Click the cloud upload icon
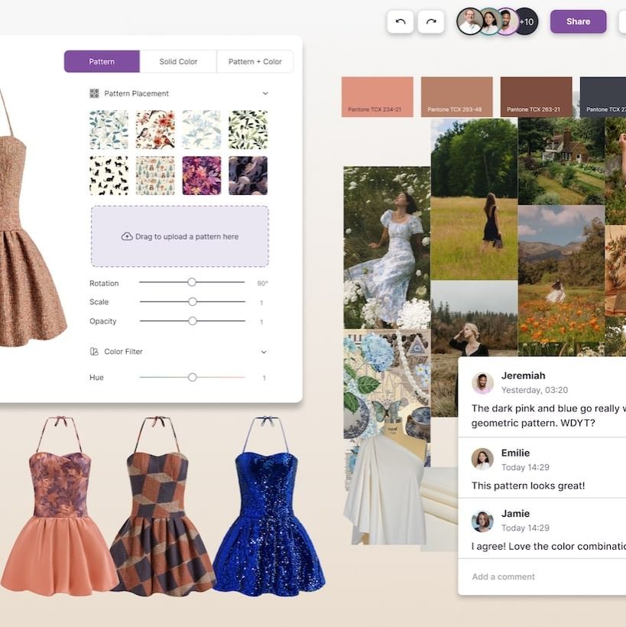626x627 pixels. coord(127,237)
